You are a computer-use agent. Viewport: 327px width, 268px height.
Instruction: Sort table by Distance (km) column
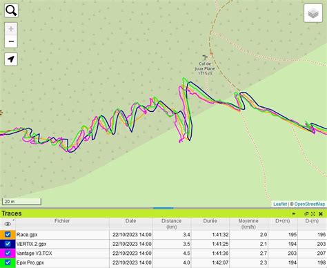click(171, 224)
